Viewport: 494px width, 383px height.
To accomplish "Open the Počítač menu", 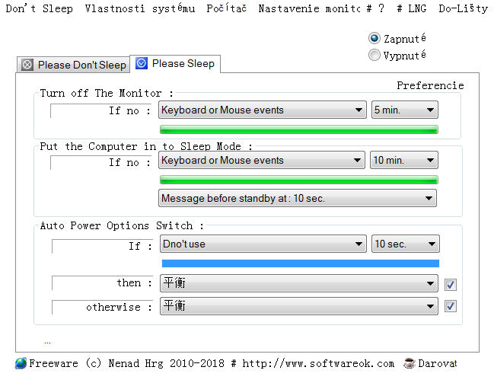I will click(x=227, y=8).
